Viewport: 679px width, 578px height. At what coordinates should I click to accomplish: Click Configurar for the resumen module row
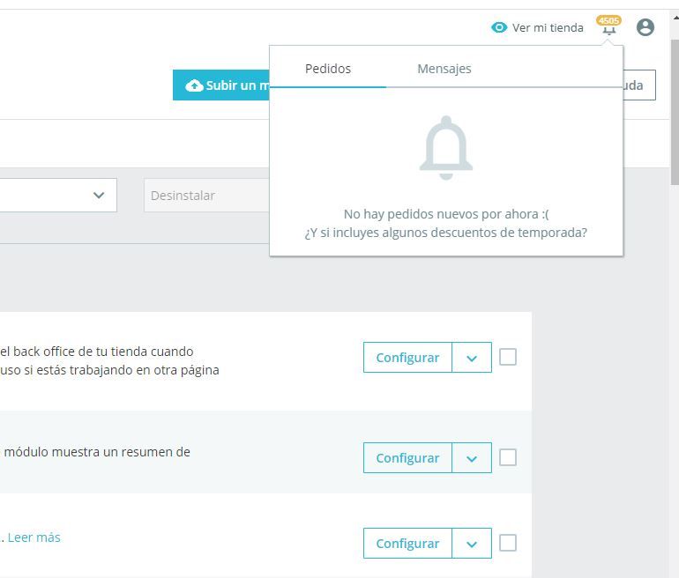(407, 457)
